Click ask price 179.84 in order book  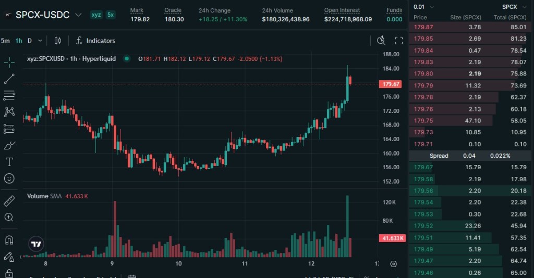pyautogui.click(x=423, y=50)
